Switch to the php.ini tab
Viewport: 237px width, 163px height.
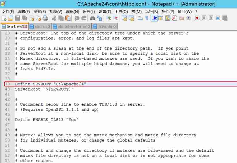40,27
